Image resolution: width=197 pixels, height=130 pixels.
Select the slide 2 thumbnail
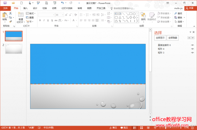[x=14, y=49]
